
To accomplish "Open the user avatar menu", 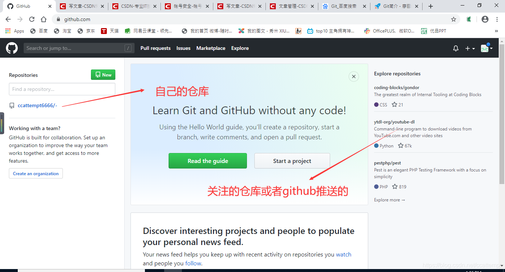I will (x=487, y=48).
